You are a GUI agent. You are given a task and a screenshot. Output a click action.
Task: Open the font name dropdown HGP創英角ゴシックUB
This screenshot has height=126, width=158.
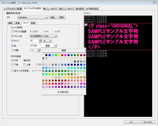click(x=44, y=36)
